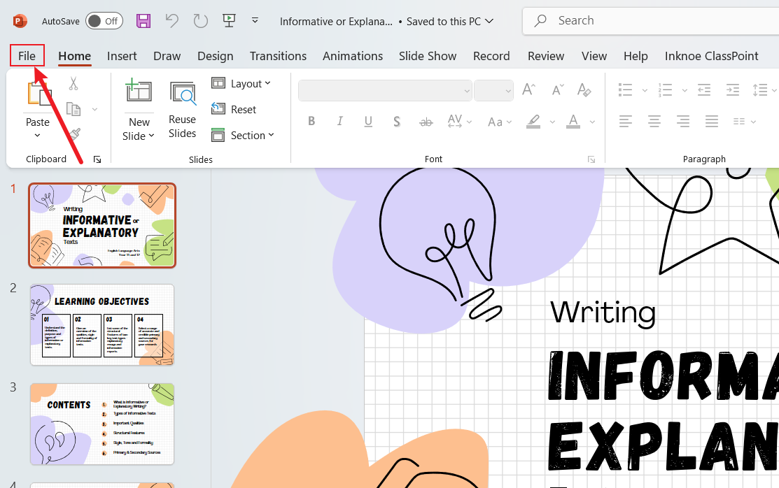Click the Format Painter brush icon
This screenshot has height=488, width=779.
tap(74, 134)
